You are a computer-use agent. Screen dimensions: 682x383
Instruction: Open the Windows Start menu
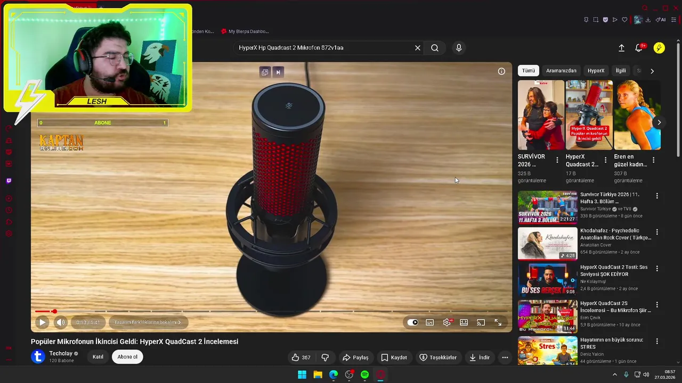click(302, 374)
